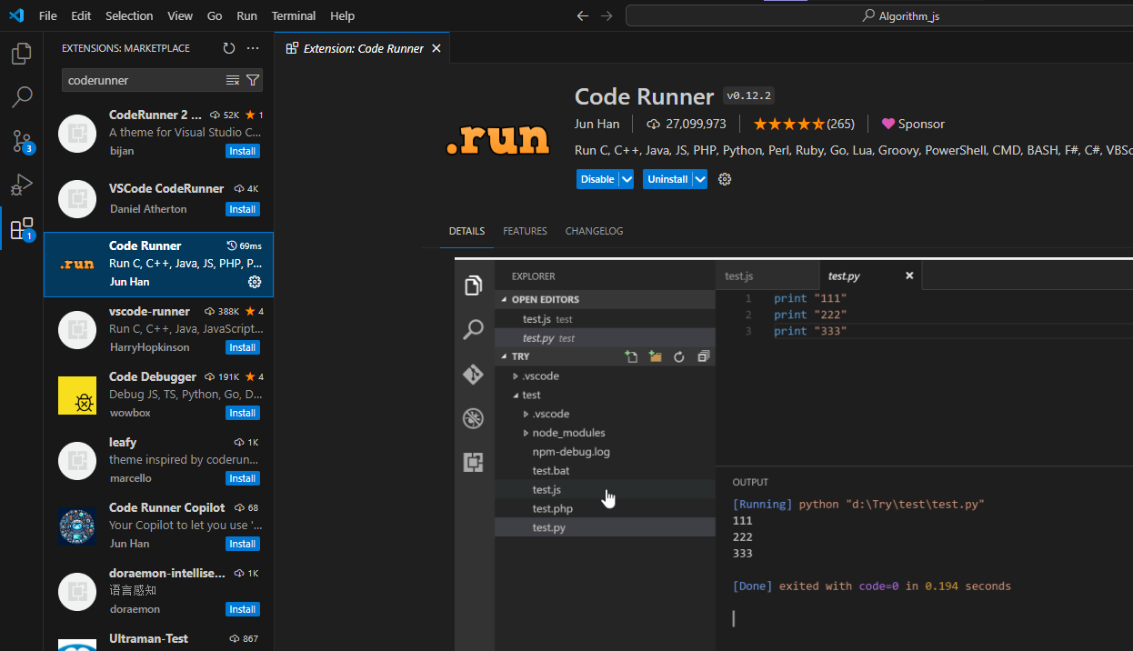Click the manage gear on Code Runner list item
The width and height of the screenshot is (1133, 651).
(255, 282)
